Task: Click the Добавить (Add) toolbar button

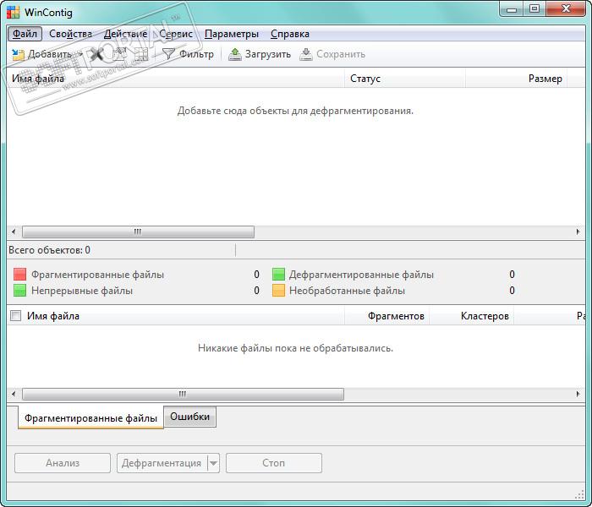Action: click(x=41, y=54)
